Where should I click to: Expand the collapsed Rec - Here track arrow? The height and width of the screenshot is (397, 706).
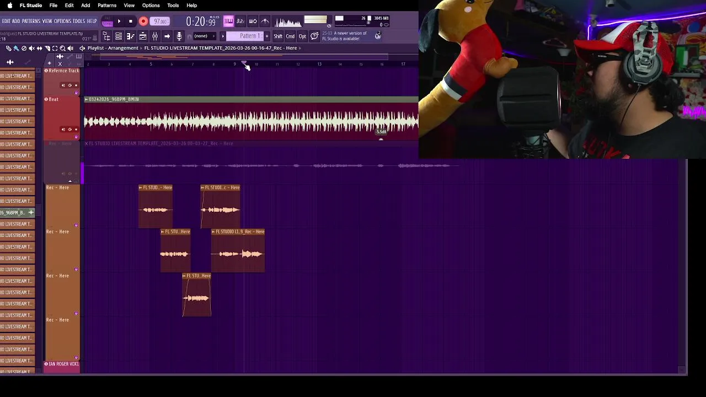pyautogui.click(x=70, y=181)
